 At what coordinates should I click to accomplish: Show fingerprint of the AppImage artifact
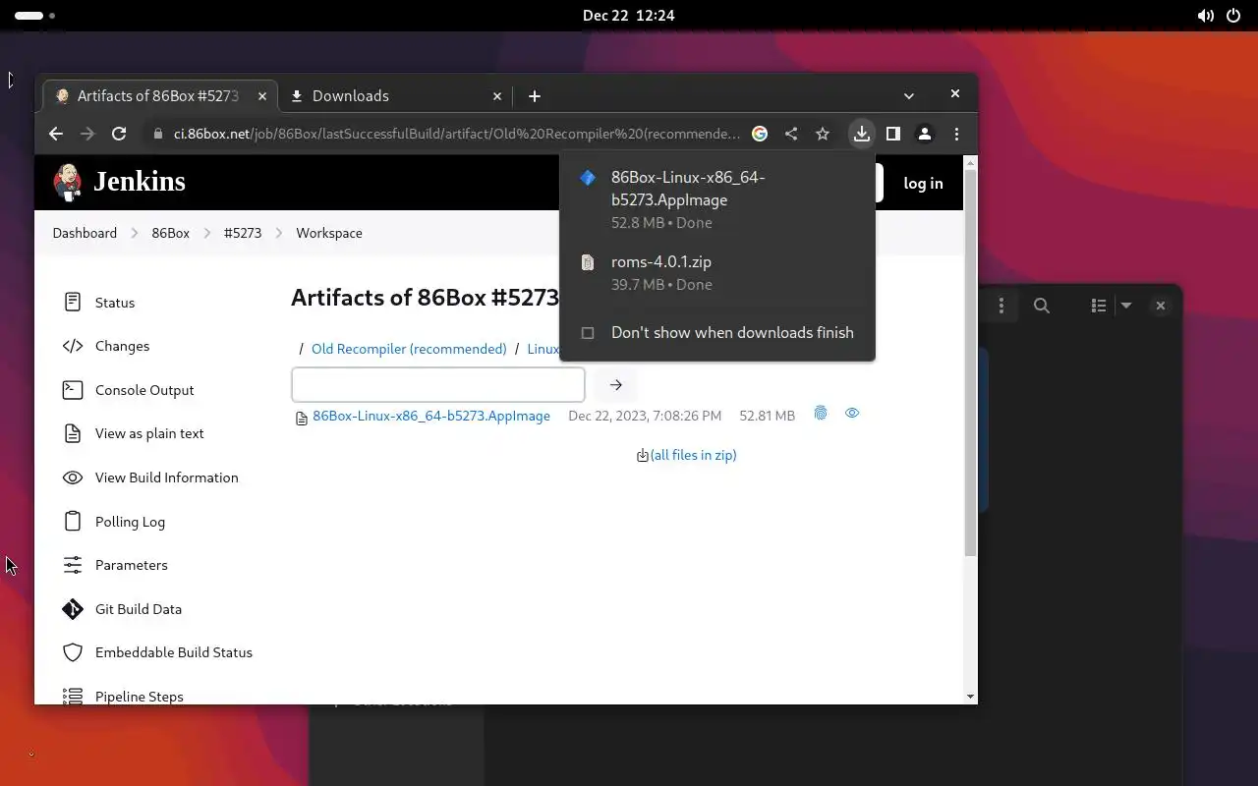pos(821,414)
